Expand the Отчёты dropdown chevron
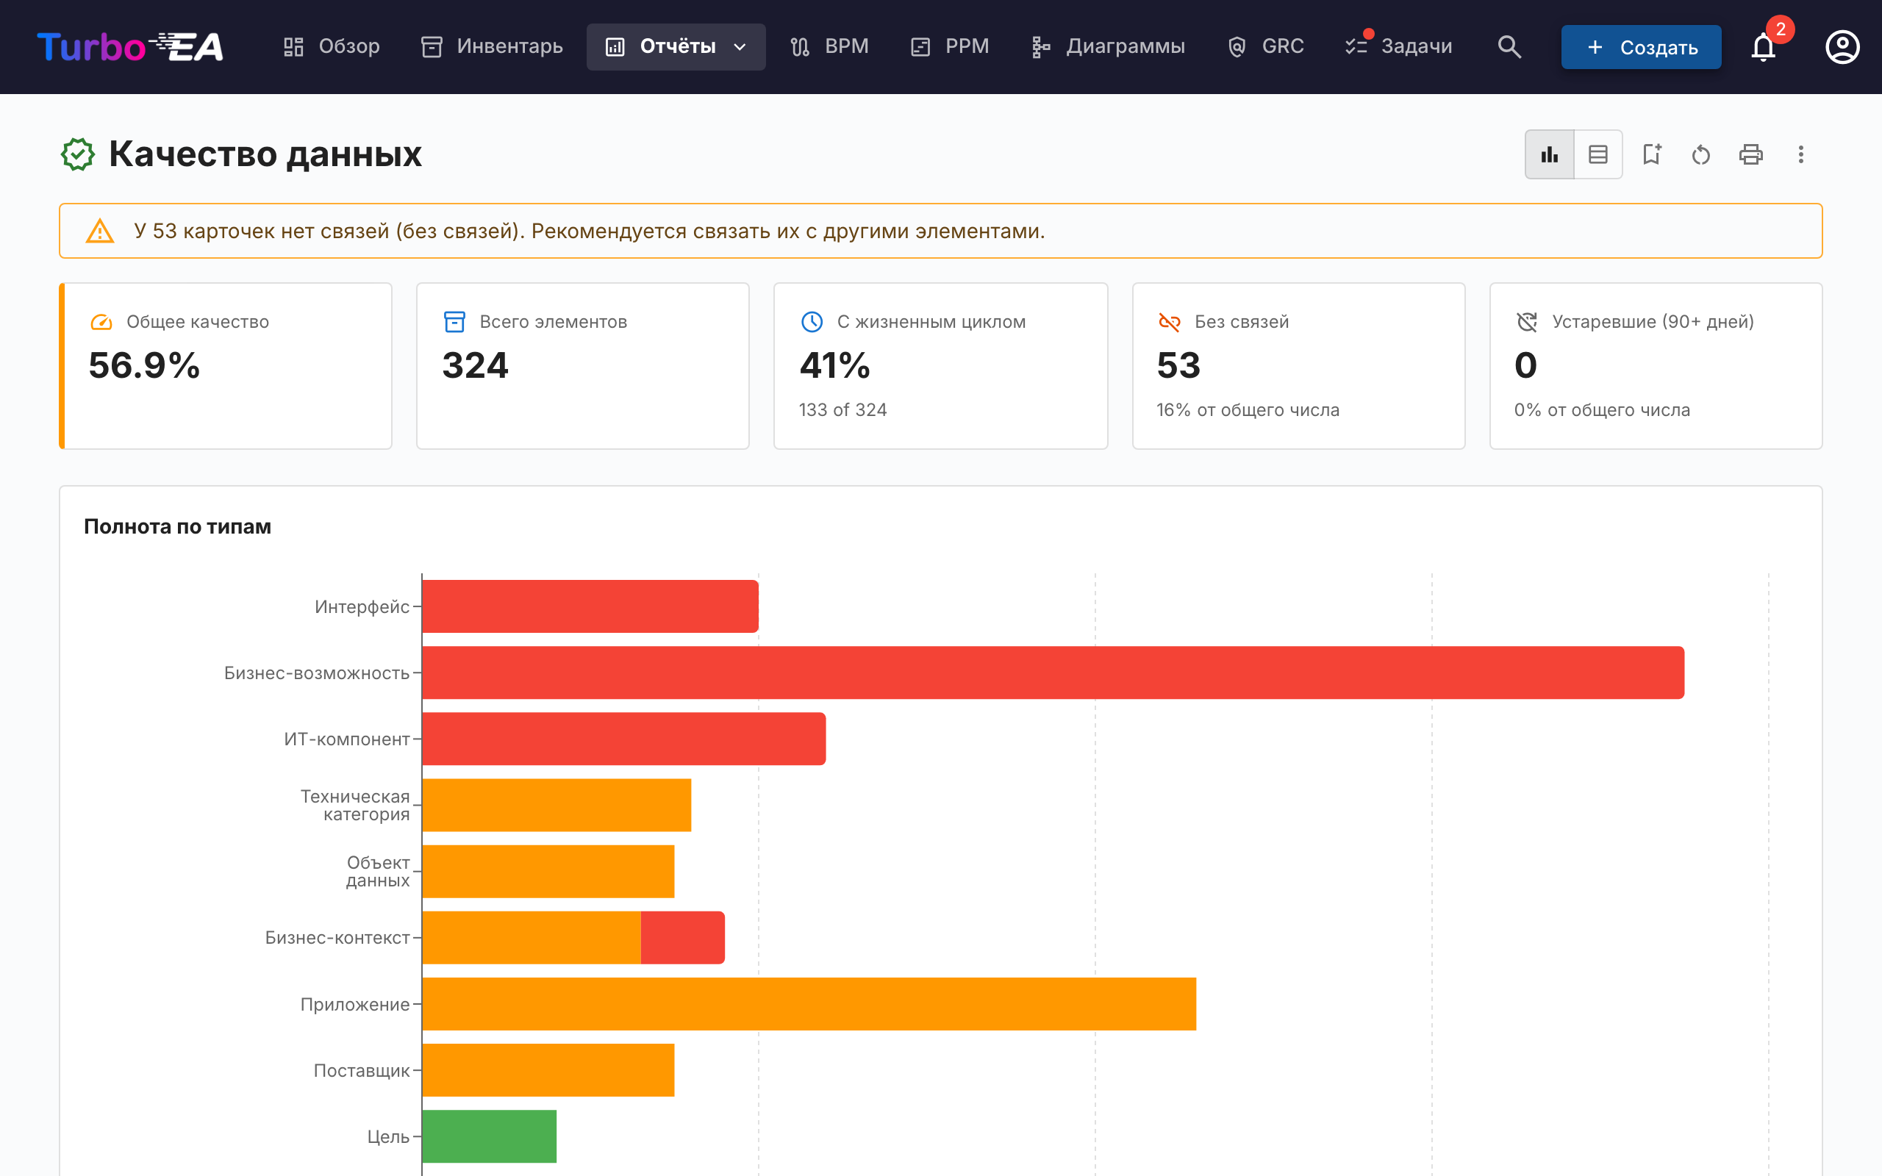Image resolution: width=1882 pixels, height=1176 pixels. pyautogui.click(x=740, y=48)
